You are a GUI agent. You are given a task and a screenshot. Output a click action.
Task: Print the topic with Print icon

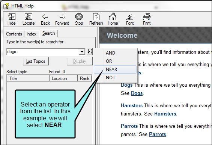pos(147,19)
